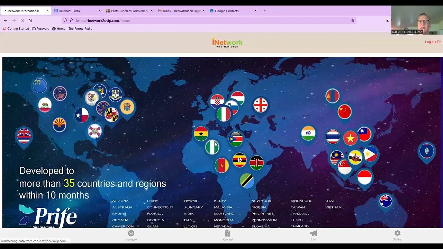Click the SINGAPORE text in country list
This screenshot has height=249, width=443.
click(301, 201)
